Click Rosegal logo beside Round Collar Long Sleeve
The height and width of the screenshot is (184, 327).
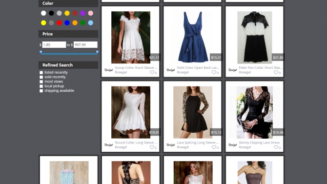[x=108, y=145]
